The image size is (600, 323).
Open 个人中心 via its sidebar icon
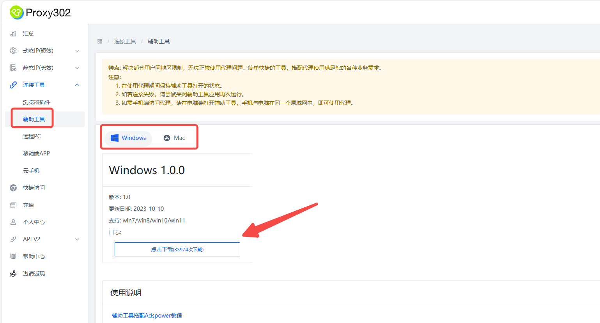pyautogui.click(x=13, y=222)
